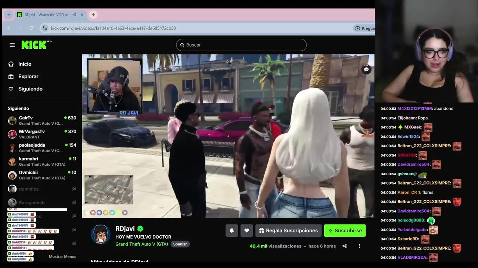Open a new browser tab with plus
The width and height of the screenshot is (478, 268).
coord(93,15)
